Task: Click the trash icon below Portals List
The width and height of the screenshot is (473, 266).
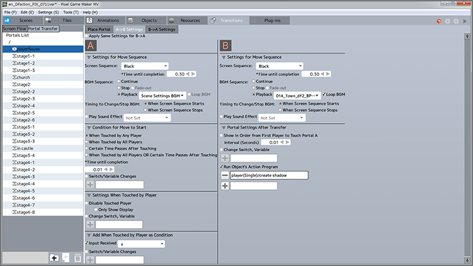Action: click(78, 259)
